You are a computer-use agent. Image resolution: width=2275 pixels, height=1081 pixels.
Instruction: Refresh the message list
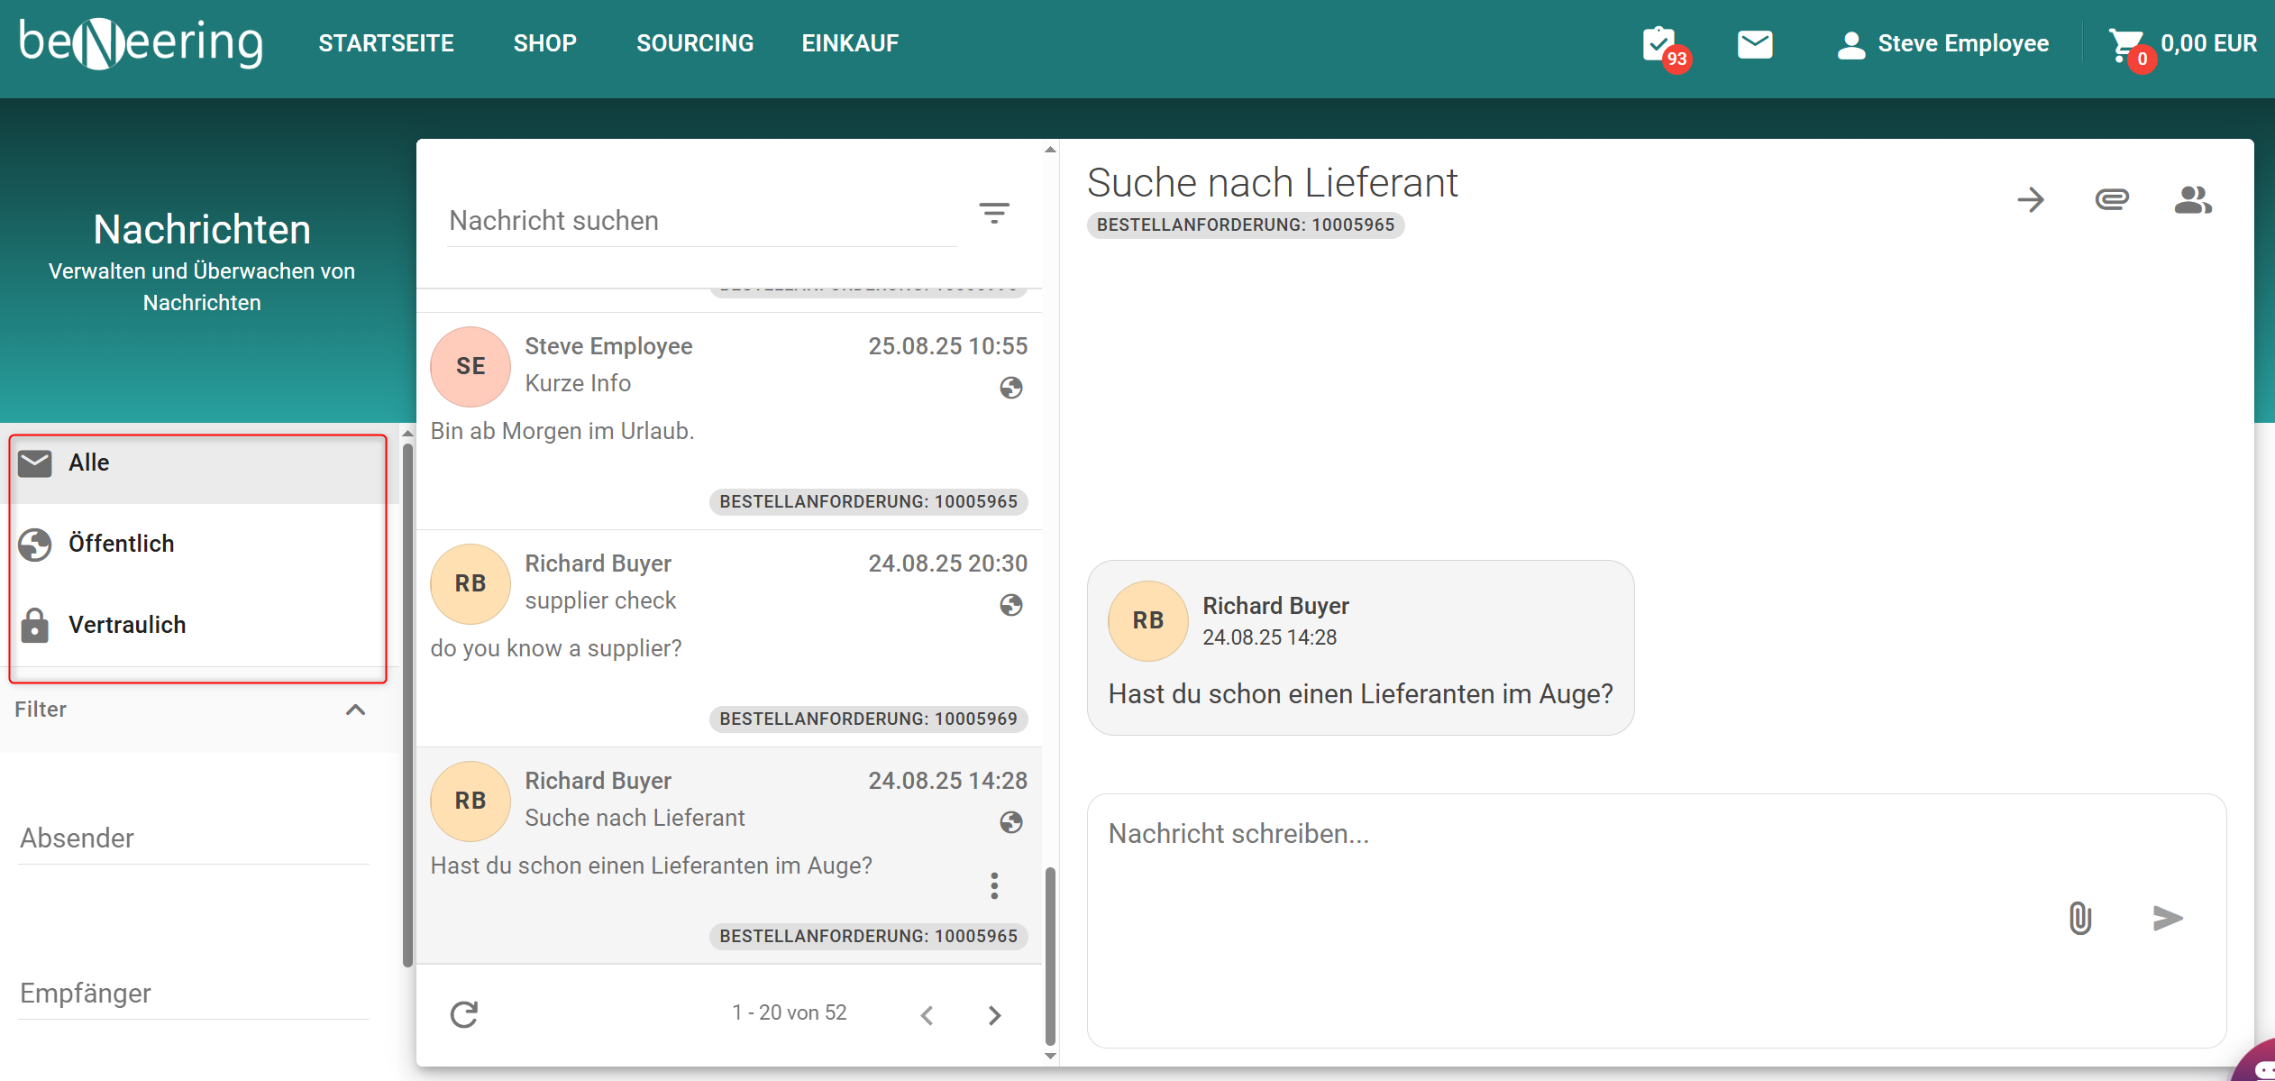click(463, 1014)
